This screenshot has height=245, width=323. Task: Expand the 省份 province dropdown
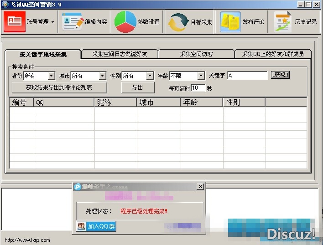point(51,76)
